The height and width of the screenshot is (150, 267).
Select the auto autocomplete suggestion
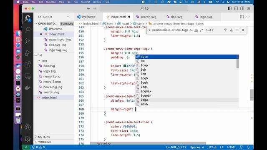click(x=187, y=57)
